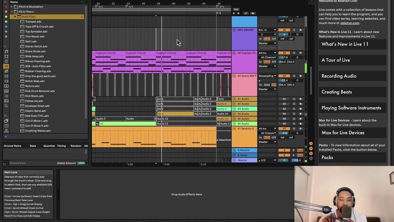Viewport: 394px width, 222px height.
Task: Open the Sounds category in browser sidebar
Action: (x=6, y=51)
